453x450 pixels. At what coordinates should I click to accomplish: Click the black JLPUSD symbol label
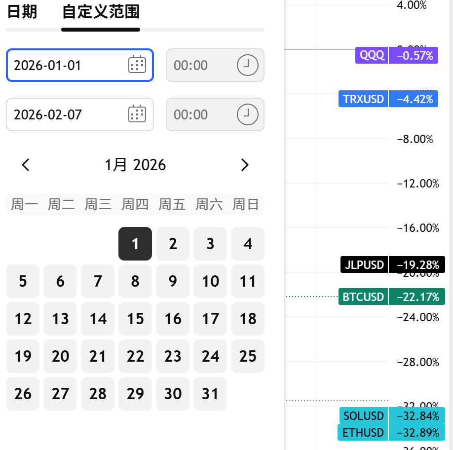click(364, 265)
